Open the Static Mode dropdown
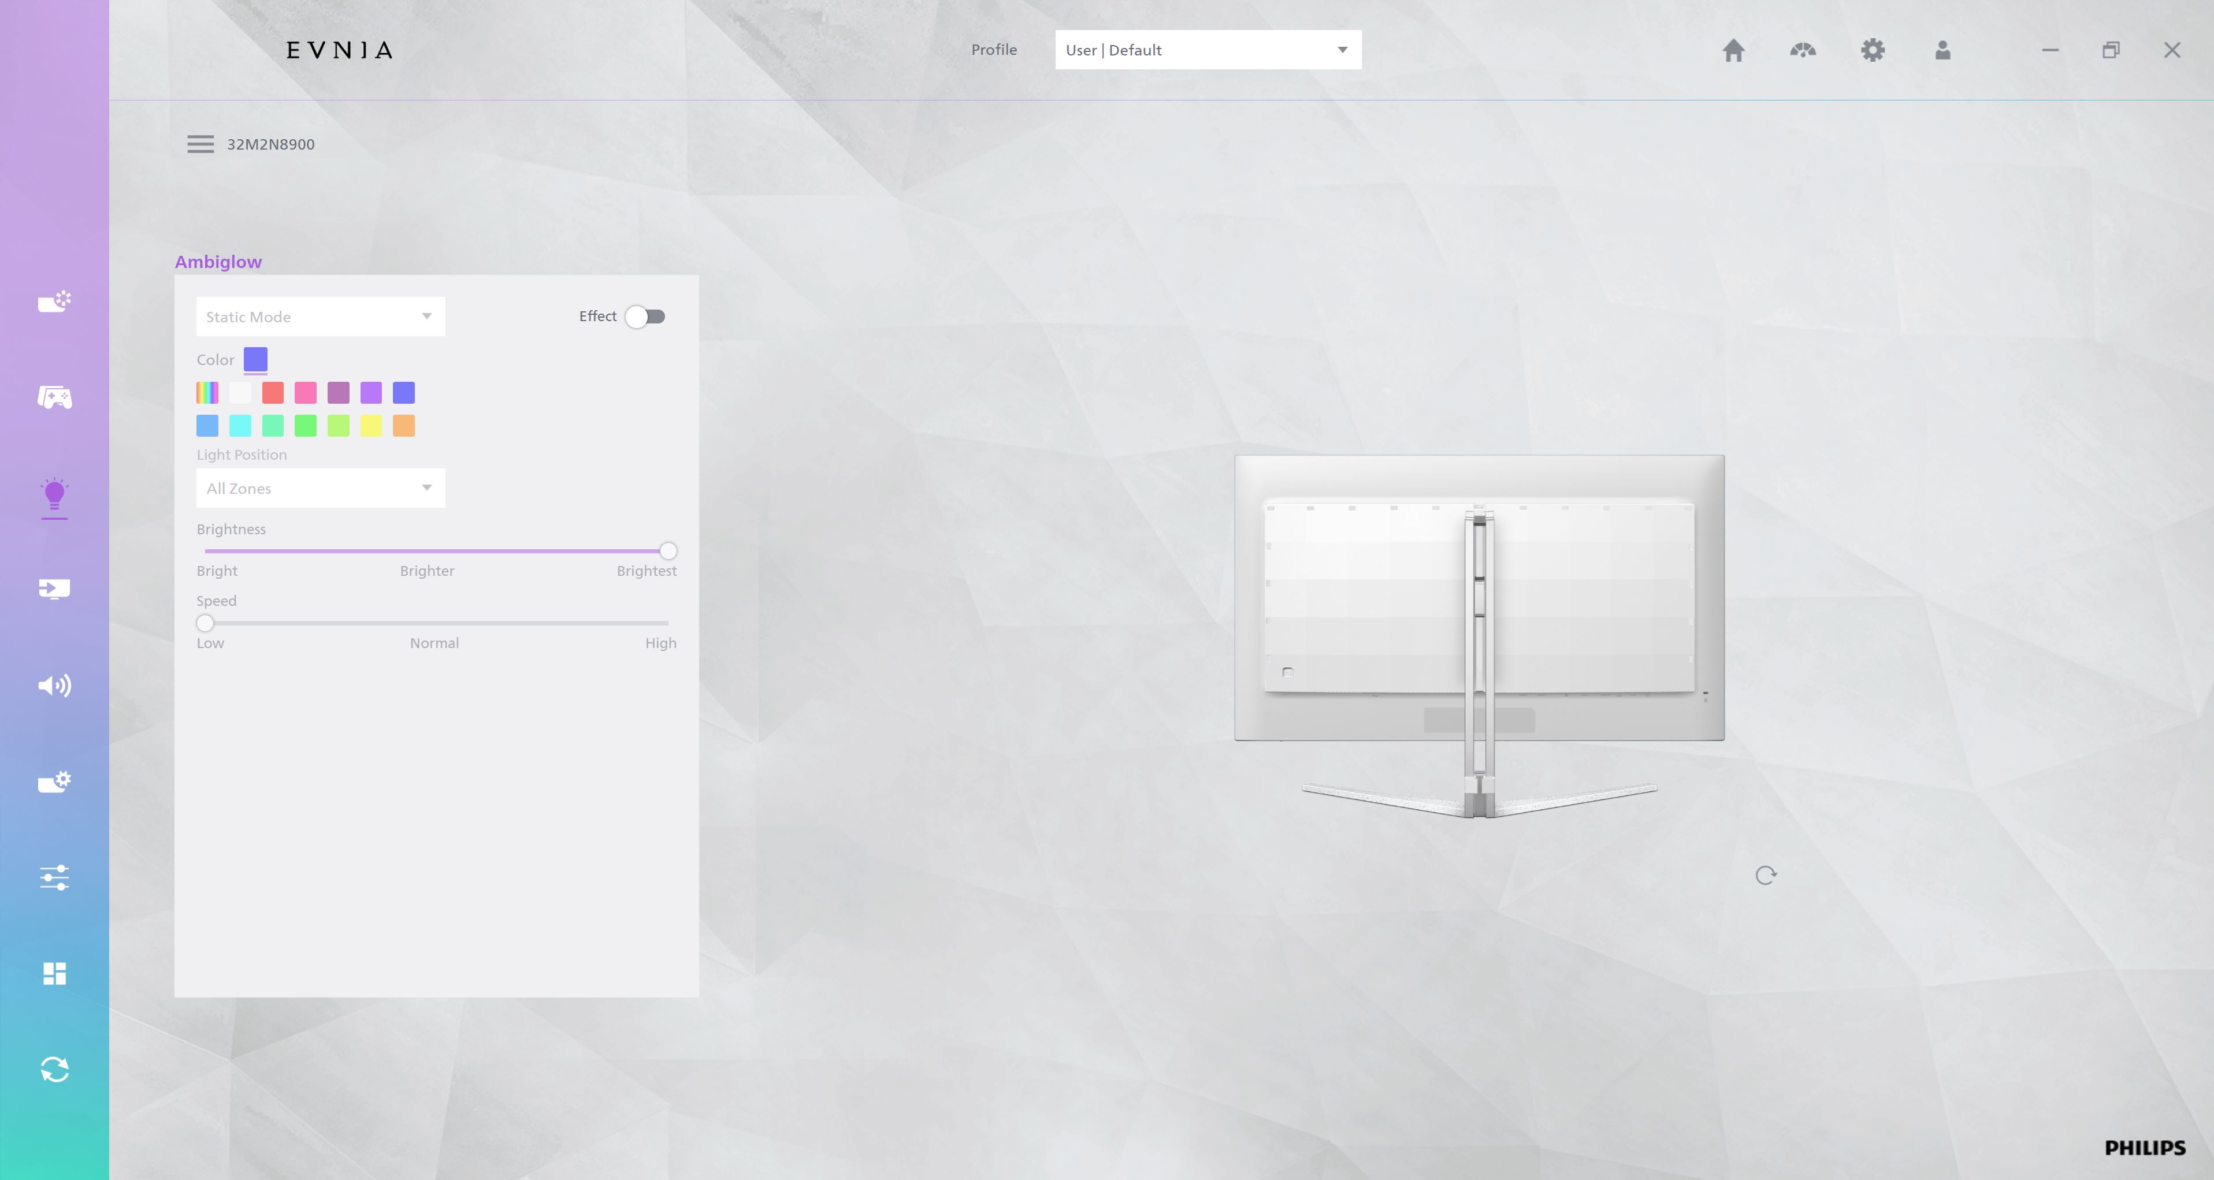This screenshot has height=1180, width=2214. [321, 317]
